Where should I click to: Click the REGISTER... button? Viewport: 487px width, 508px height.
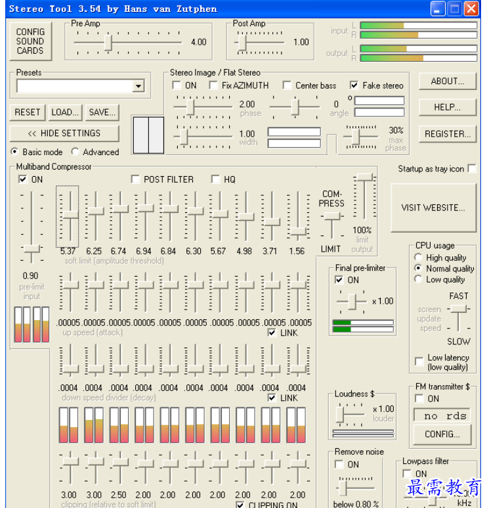448,134
